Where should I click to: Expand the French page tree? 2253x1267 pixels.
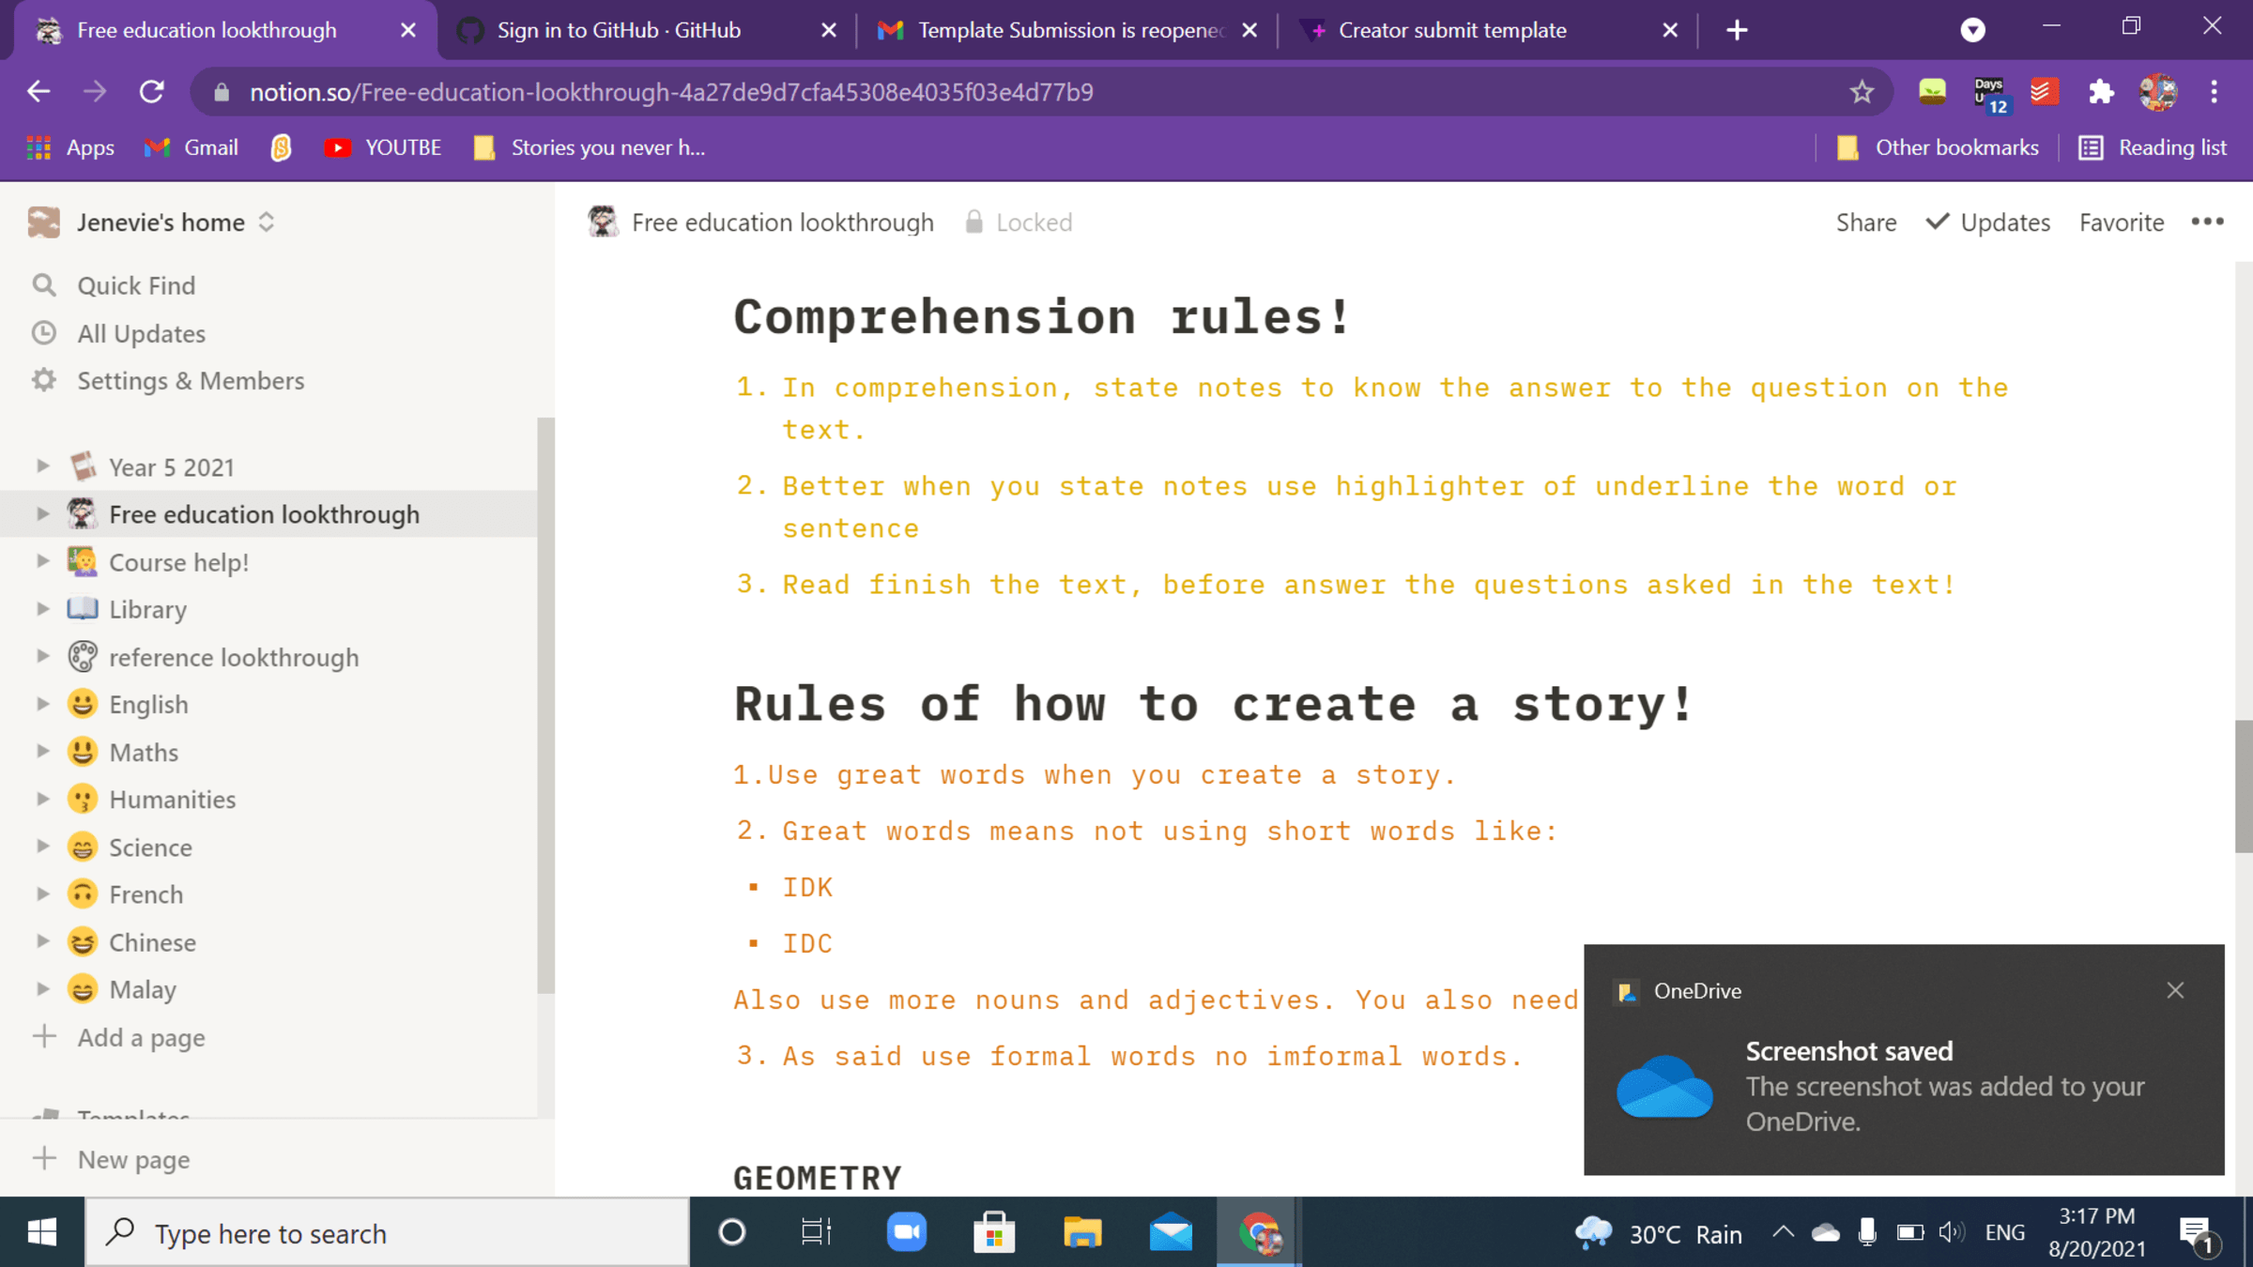[x=42, y=893]
